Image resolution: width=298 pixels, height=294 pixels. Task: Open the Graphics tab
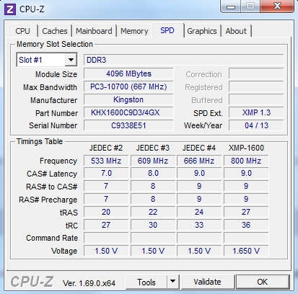(202, 31)
